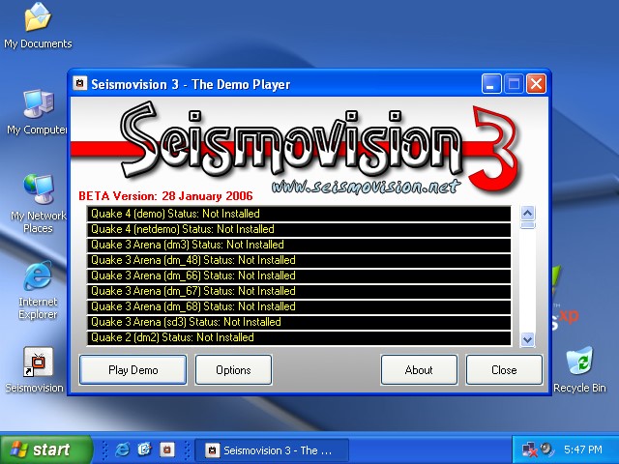Click Internet Explorer quick launch icon
Viewport: 619px width, 464px height.
coord(123,449)
